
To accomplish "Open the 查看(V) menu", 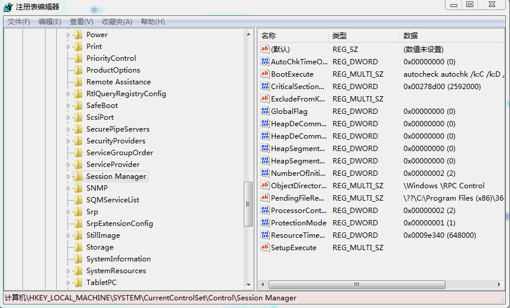I will 81,22.
